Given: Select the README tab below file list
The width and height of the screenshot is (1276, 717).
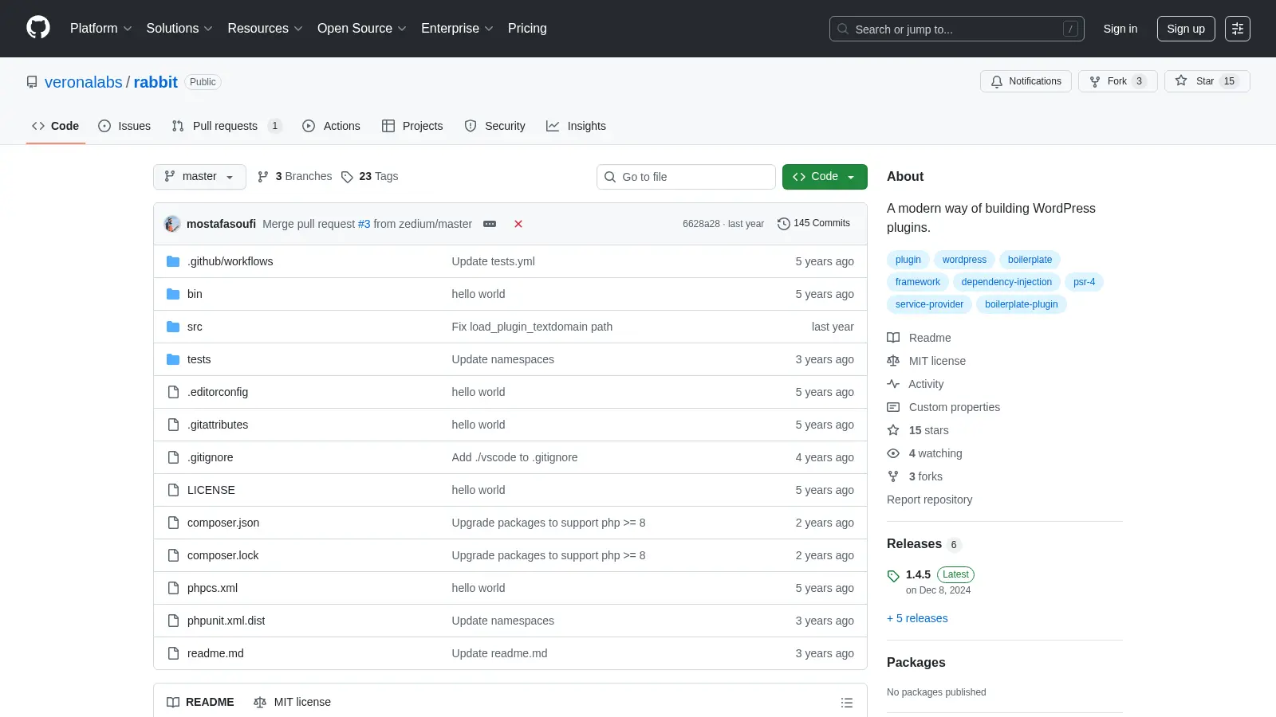Looking at the screenshot, I should (x=200, y=702).
